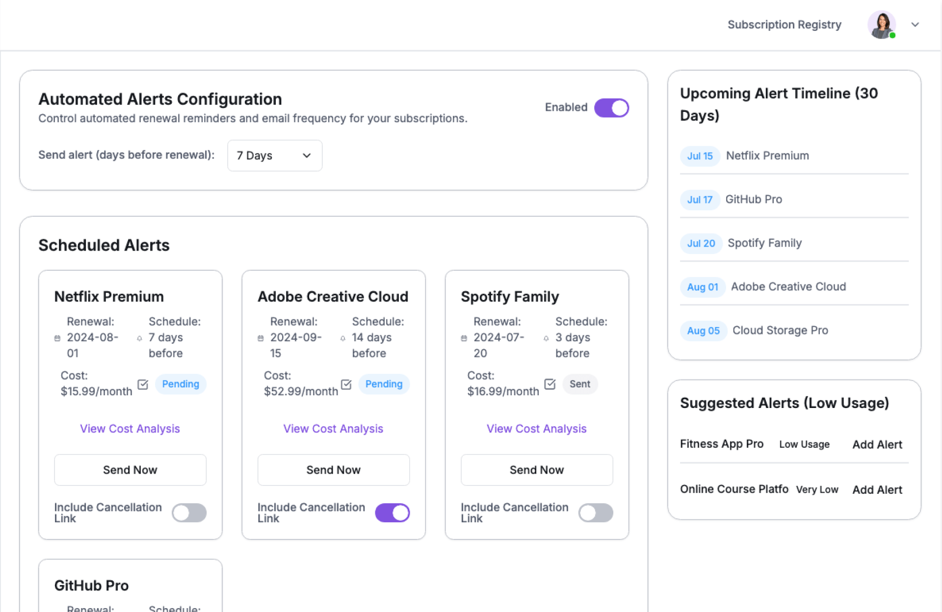Open View Cost Analysis for Spotify Family

536,429
